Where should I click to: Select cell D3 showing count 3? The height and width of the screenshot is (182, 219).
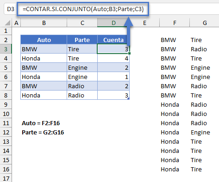(113, 49)
